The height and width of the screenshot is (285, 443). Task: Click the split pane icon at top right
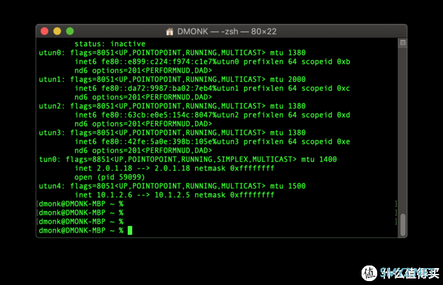pos(403,43)
